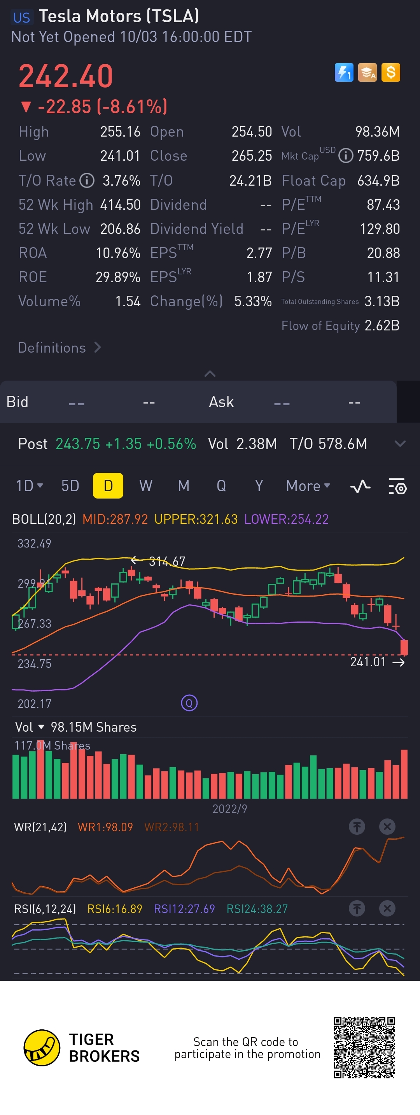Pin WR indicator to top
The width and height of the screenshot is (420, 1115).
click(357, 827)
